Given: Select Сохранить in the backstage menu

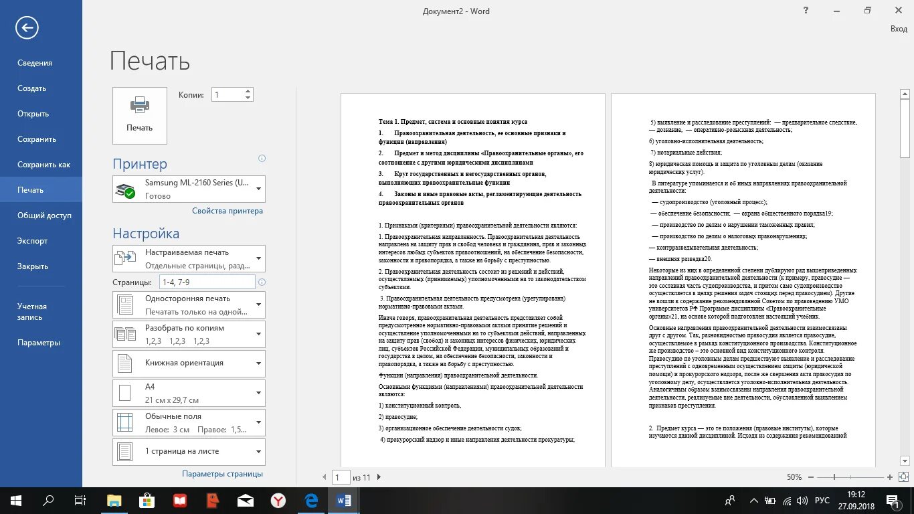Looking at the screenshot, I should coord(41,139).
